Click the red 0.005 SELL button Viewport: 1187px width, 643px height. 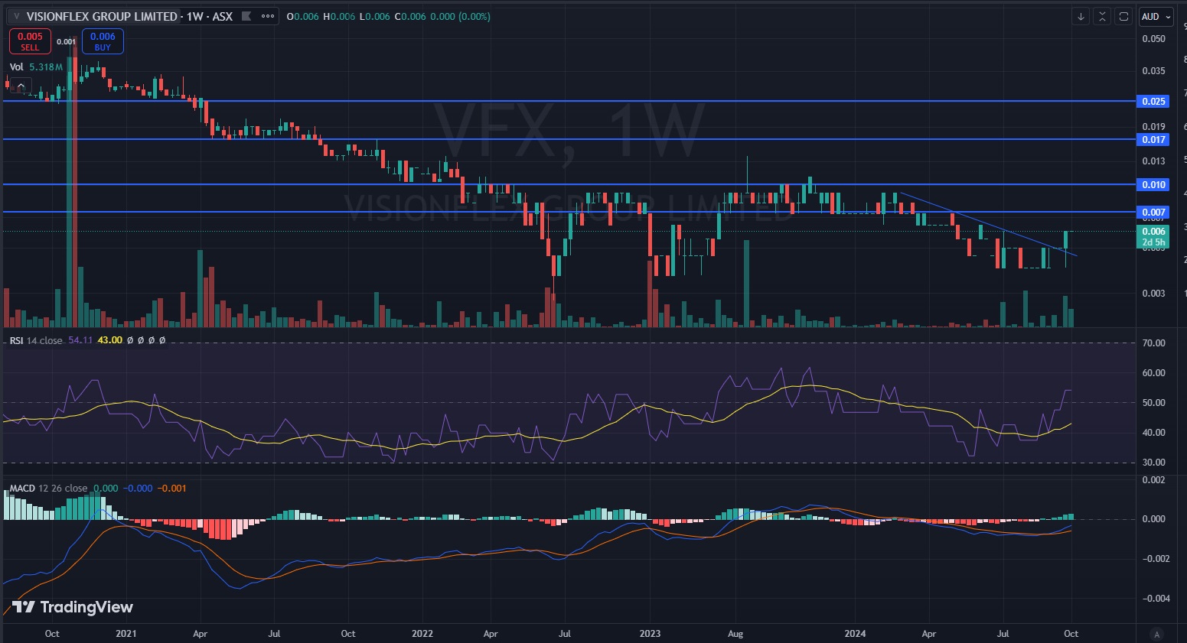(x=30, y=41)
